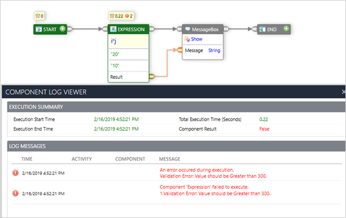
Task: Click the COMPONENT column header
Action: tap(130, 159)
